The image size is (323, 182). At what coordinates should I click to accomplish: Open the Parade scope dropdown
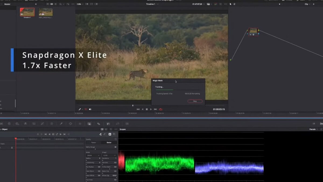pos(313,129)
